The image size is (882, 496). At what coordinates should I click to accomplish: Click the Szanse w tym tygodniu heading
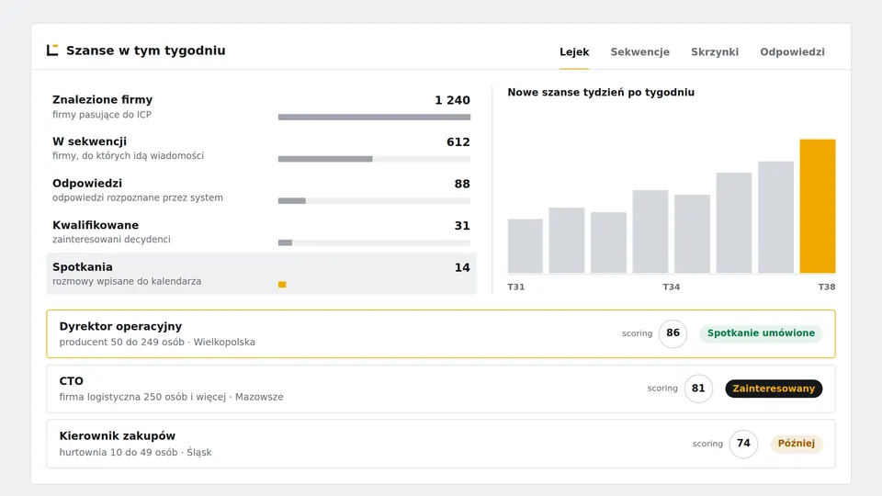[x=146, y=51]
